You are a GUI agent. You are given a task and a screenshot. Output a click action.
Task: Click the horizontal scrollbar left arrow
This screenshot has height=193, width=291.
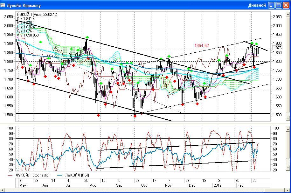(3, 190)
